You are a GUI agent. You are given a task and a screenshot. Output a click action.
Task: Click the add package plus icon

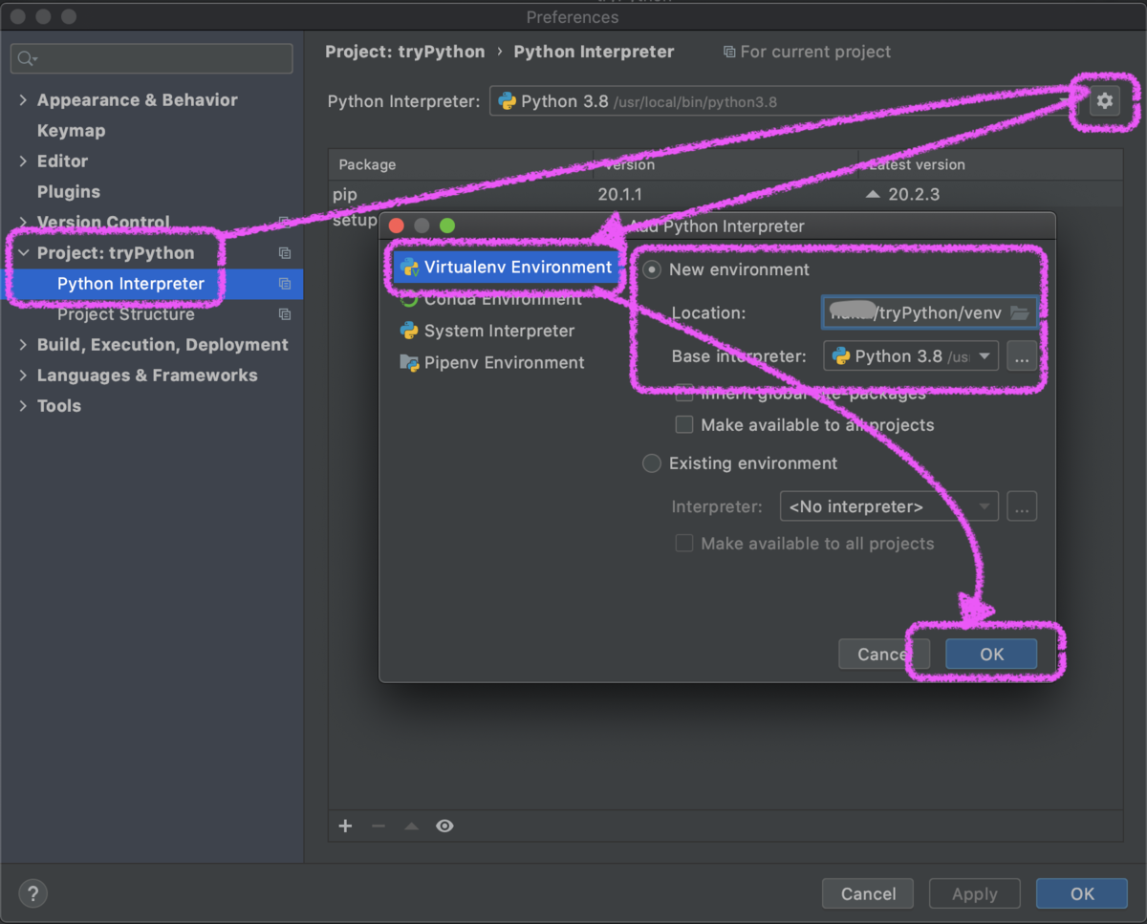tap(346, 826)
